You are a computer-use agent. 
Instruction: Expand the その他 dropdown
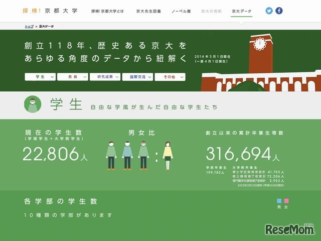[170, 77]
